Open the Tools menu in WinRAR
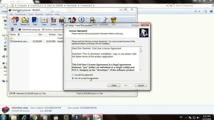The height and width of the screenshot is (120, 214). pyautogui.click(x=30, y=14)
